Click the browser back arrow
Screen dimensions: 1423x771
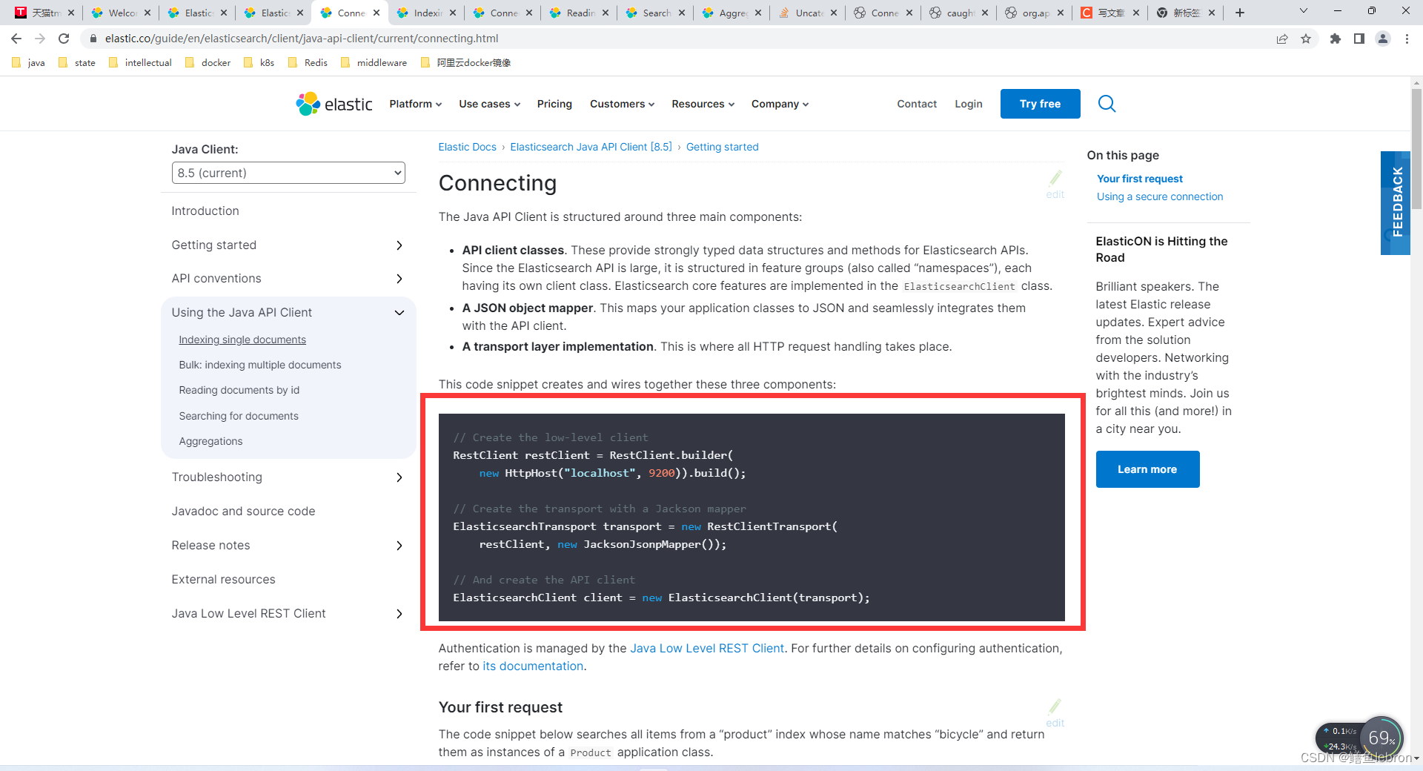click(x=16, y=39)
